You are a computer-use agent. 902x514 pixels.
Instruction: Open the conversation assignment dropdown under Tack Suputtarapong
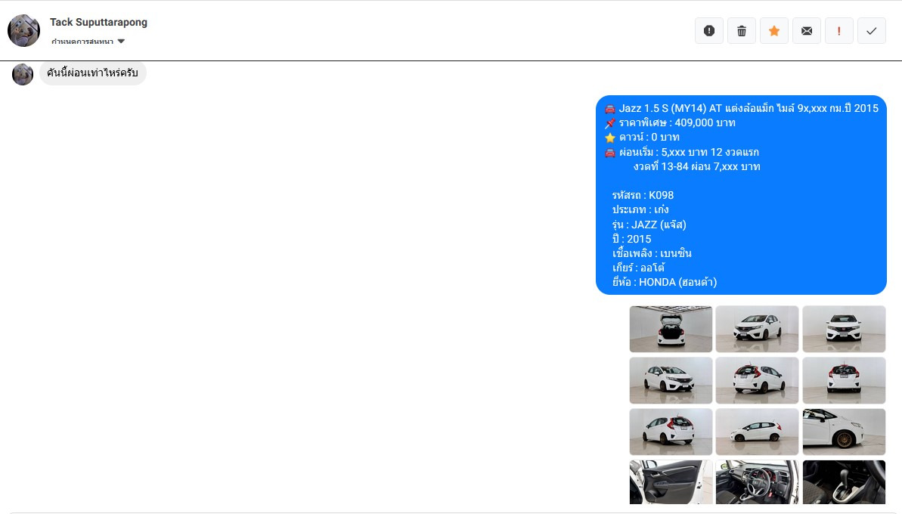point(88,42)
